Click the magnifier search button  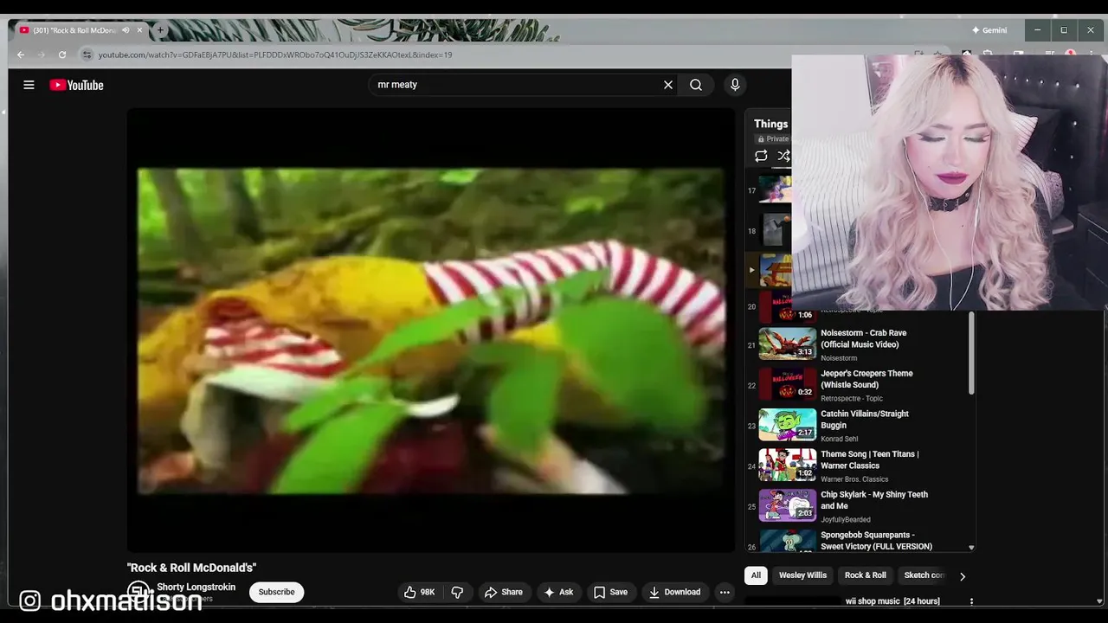tap(696, 85)
